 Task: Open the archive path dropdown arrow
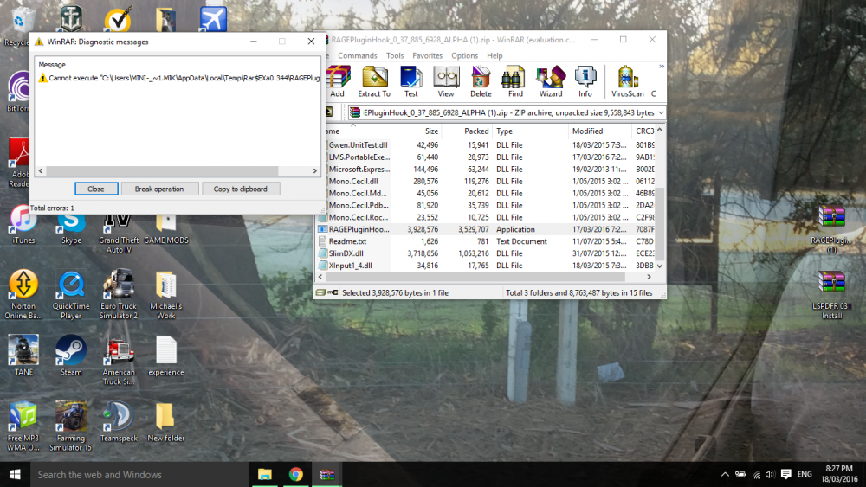click(661, 112)
